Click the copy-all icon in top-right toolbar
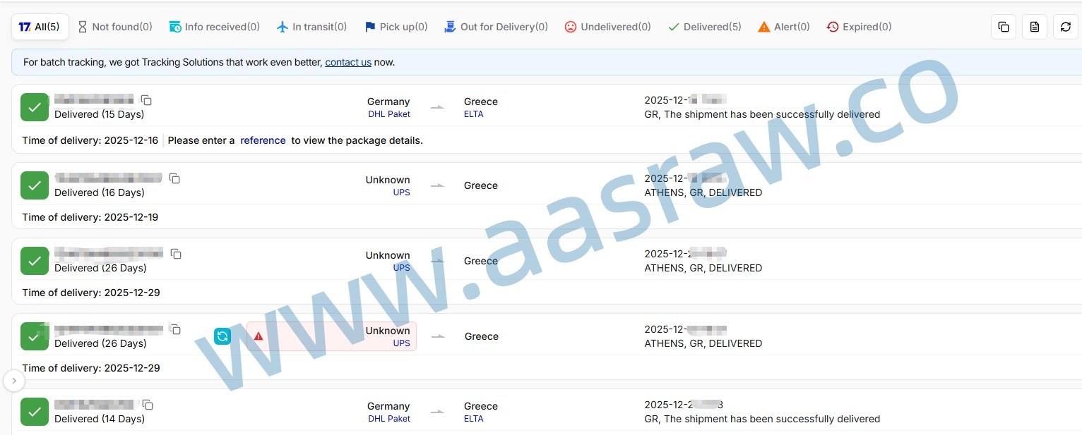The height and width of the screenshot is (435, 1082). pos(1003,27)
